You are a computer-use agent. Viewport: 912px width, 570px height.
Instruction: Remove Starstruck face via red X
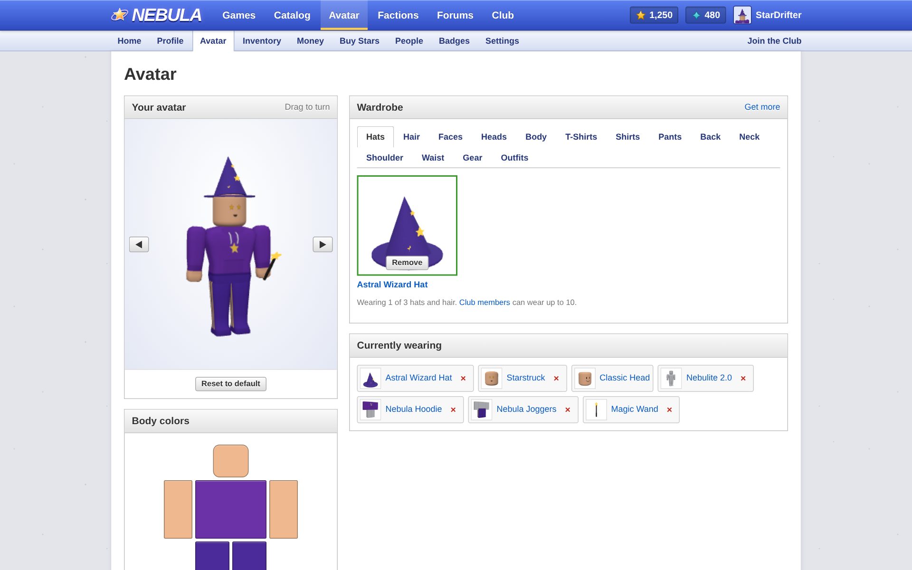(x=556, y=379)
